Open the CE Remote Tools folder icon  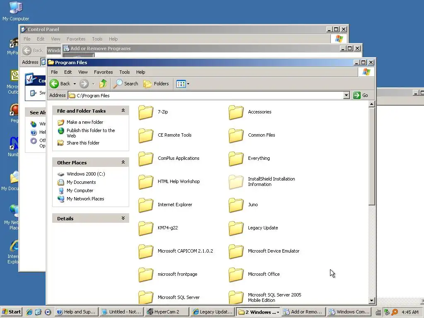pyautogui.click(x=146, y=135)
